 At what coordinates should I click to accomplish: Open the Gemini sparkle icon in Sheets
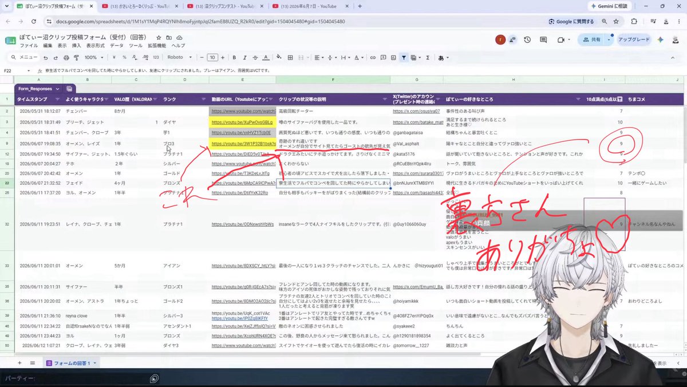click(660, 40)
